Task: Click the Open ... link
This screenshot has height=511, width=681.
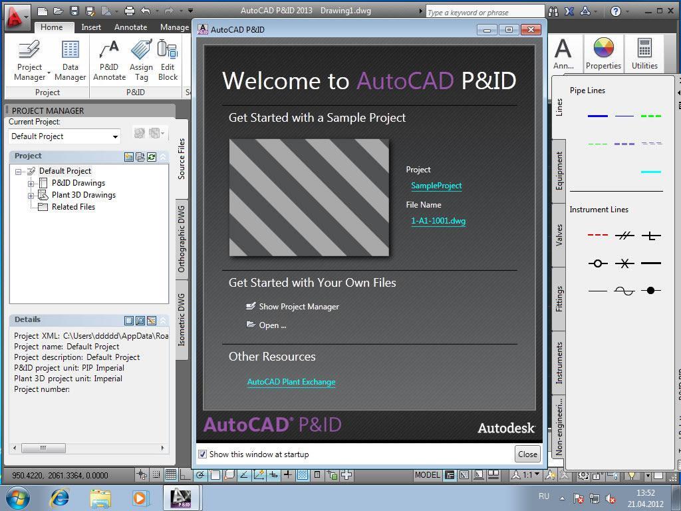Action: pyautogui.click(x=266, y=325)
